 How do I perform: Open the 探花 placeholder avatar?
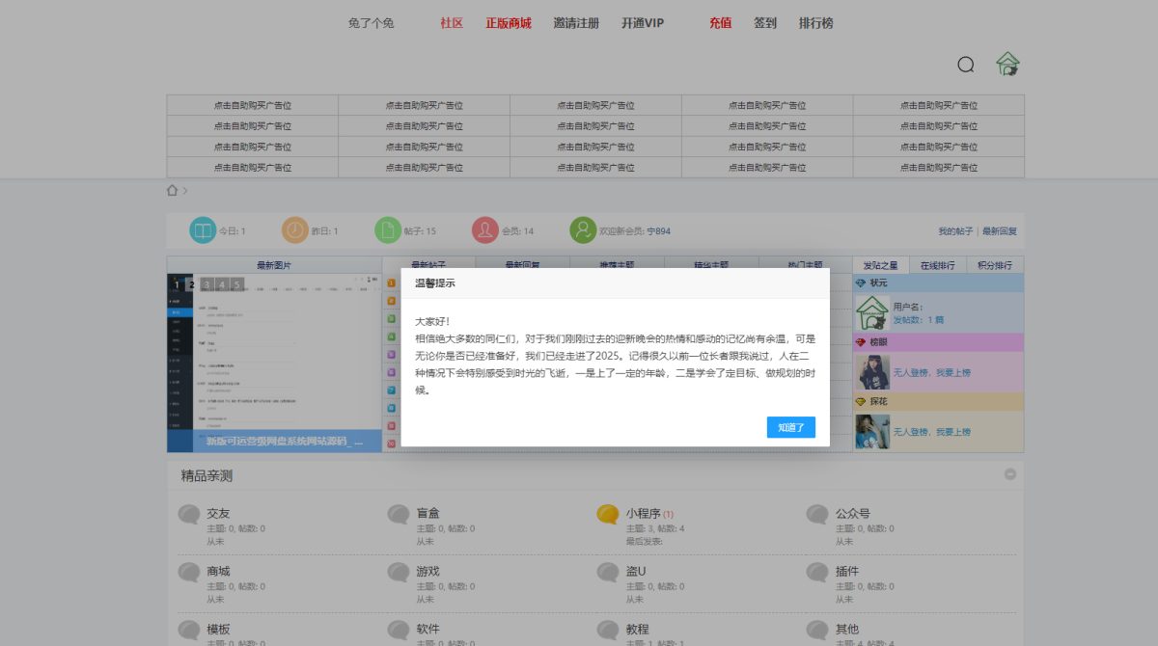coord(872,431)
